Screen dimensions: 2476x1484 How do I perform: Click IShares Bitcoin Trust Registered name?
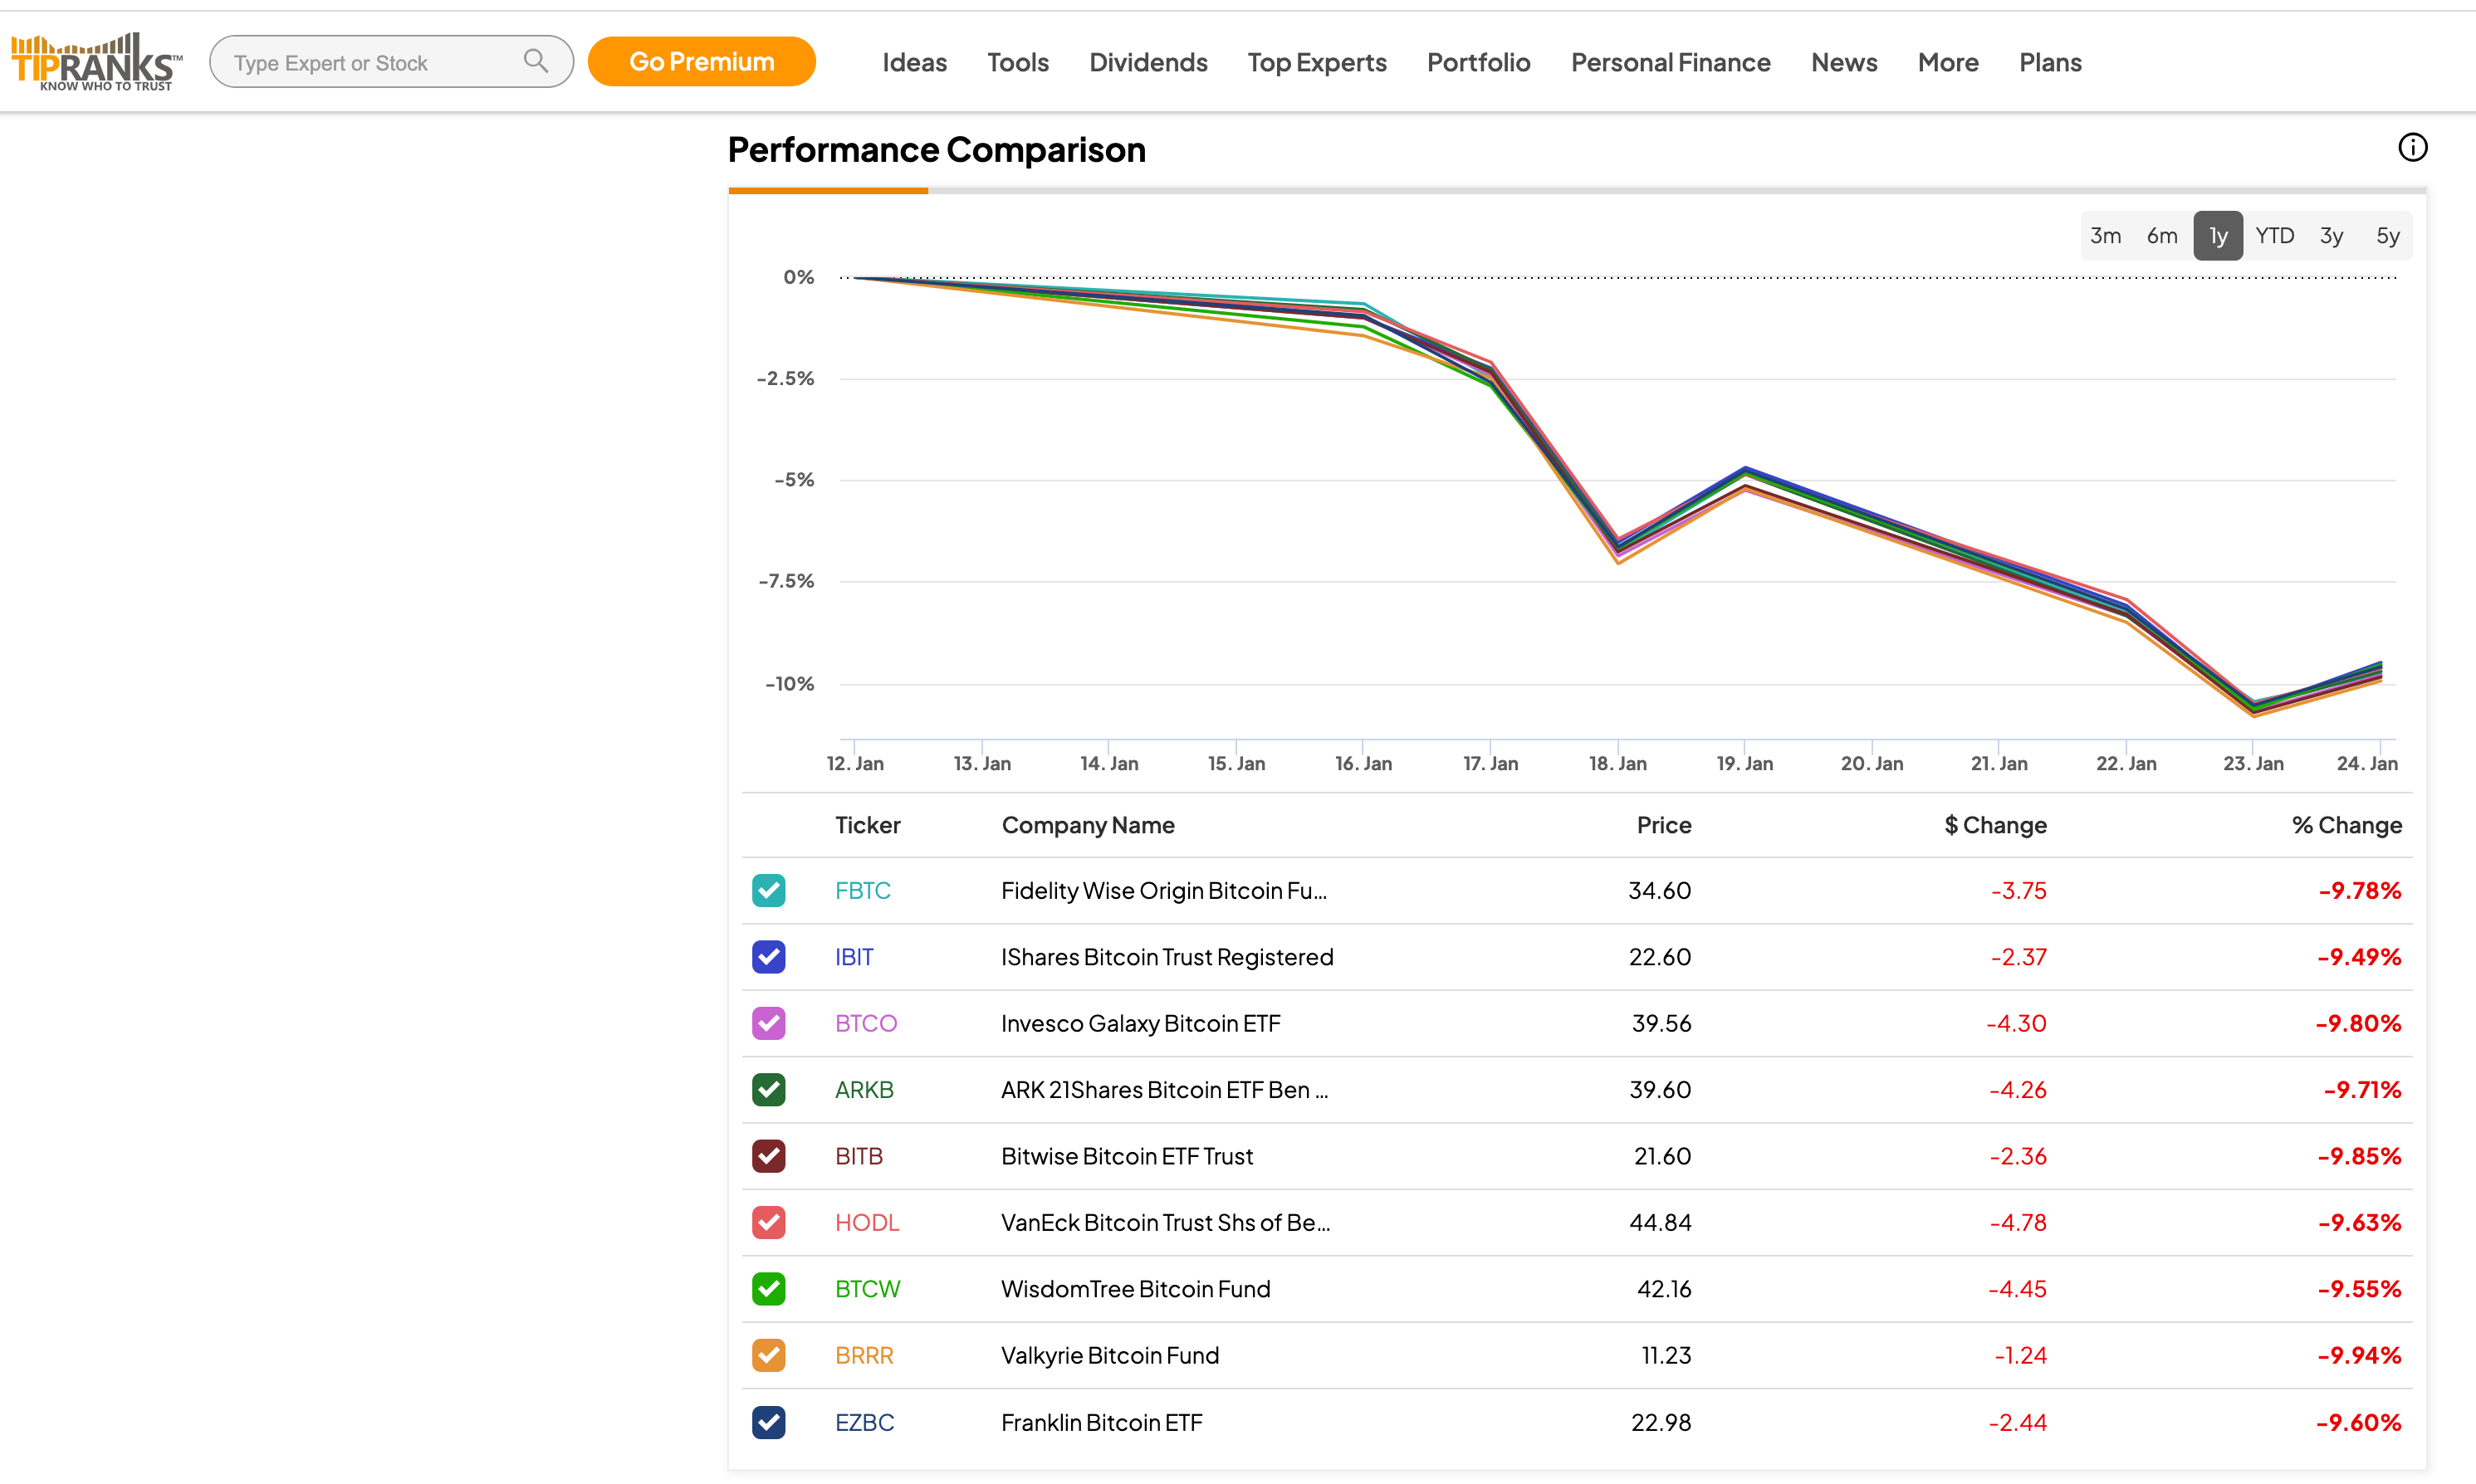1167,957
